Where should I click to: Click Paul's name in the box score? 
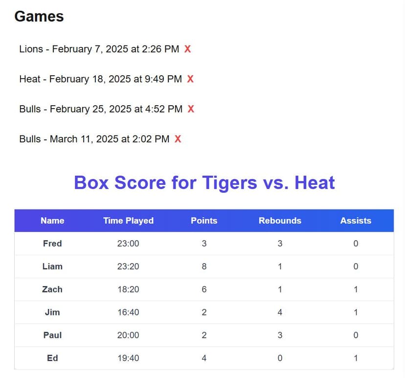pos(52,335)
